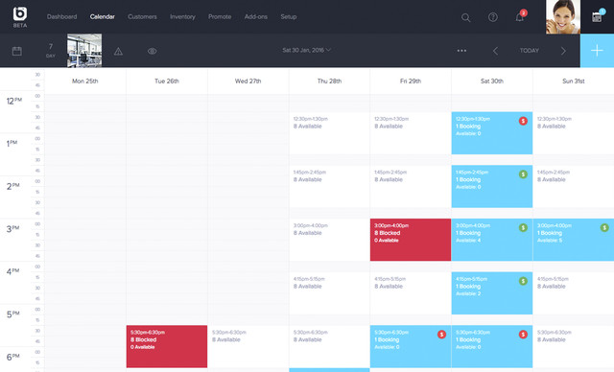Select the Thu 28th column header
The image size is (614, 372).
click(329, 81)
